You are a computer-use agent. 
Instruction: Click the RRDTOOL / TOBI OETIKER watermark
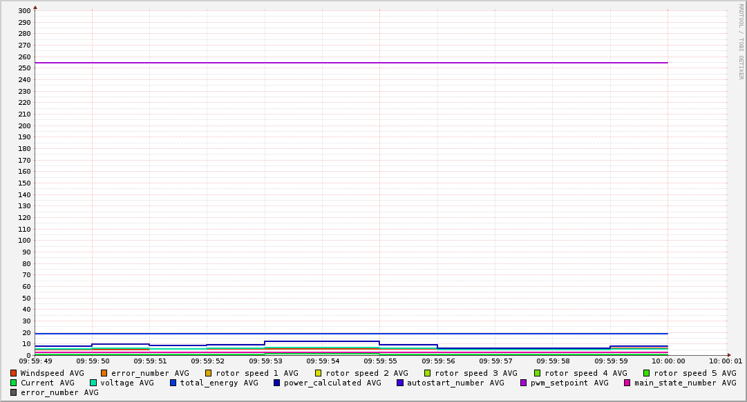coord(741,41)
